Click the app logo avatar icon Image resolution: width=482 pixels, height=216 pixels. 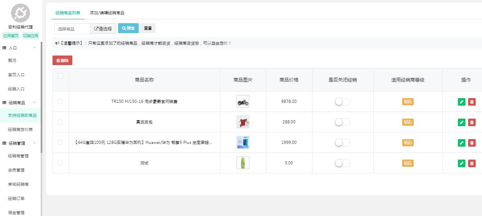tap(20, 13)
